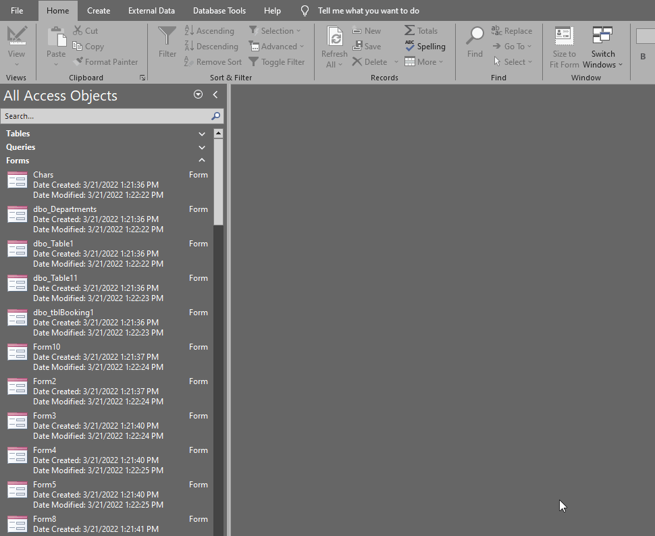655x536 pixels.
Task: Click Copy in Clipboard group
Action: tap(88, 47)
